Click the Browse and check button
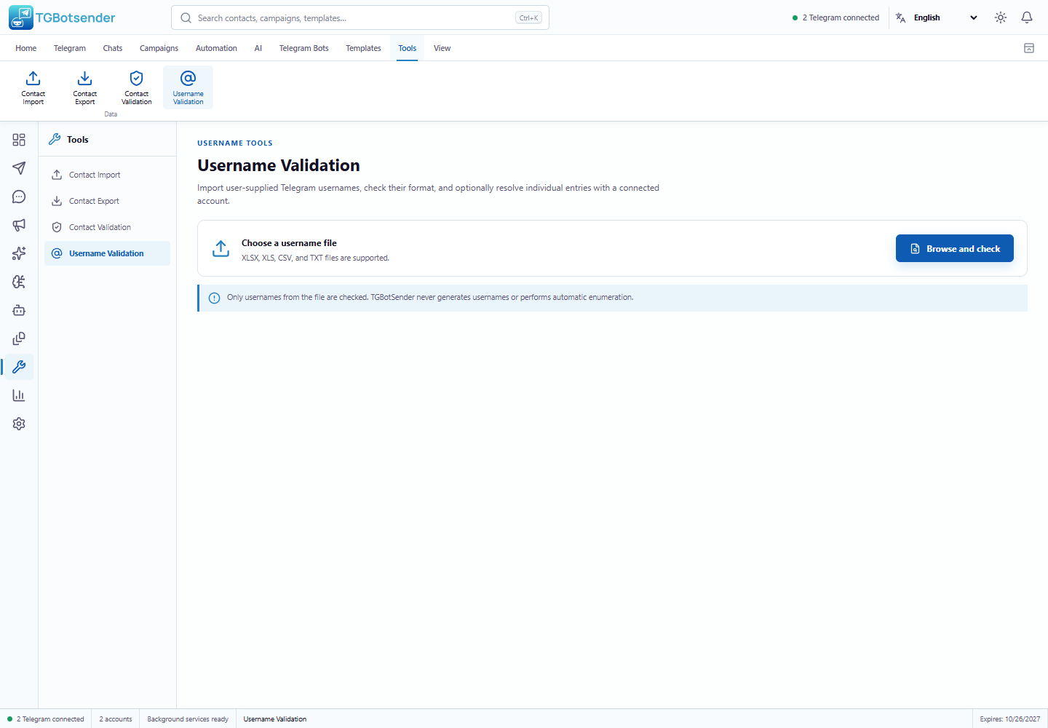The image size is (1048, 728). click(x=955, y=248)
